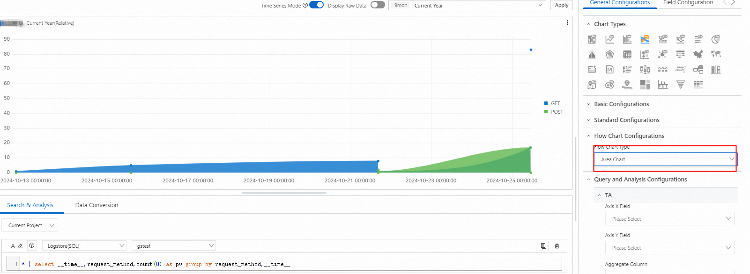Select the radar chart icon
The image size is (750, 274).
[609, 55]
